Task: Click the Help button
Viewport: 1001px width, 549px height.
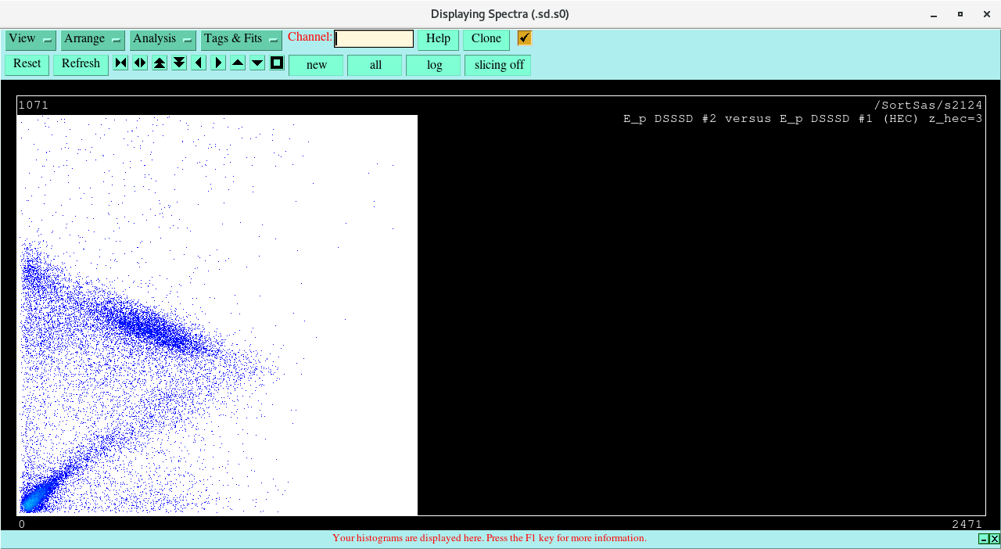Action: (x=438, y=39)
